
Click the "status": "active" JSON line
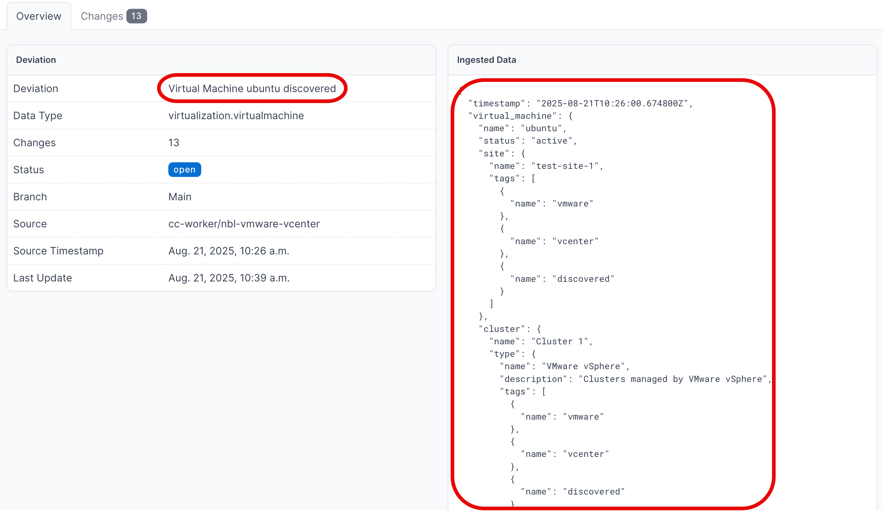point(528,141)
